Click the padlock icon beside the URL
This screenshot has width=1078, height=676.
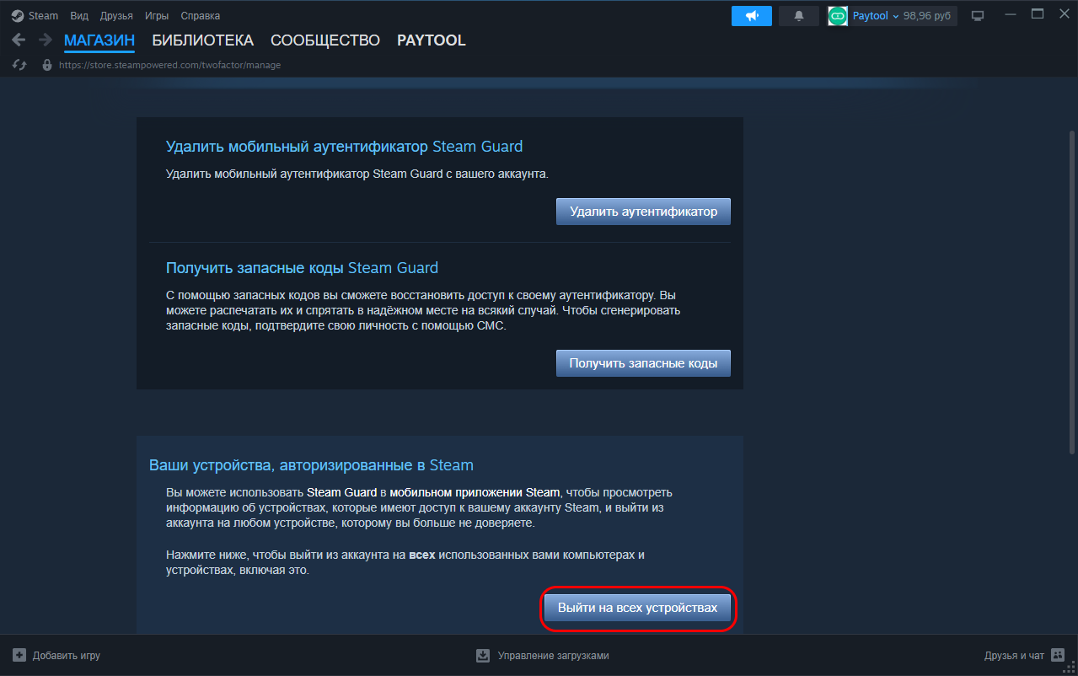pos(47,65)
